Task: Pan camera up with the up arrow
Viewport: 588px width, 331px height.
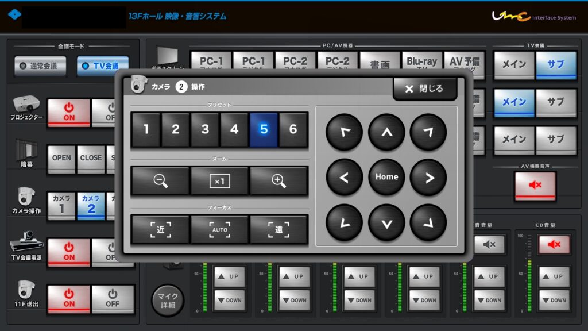Action: (x=386, y=132)
